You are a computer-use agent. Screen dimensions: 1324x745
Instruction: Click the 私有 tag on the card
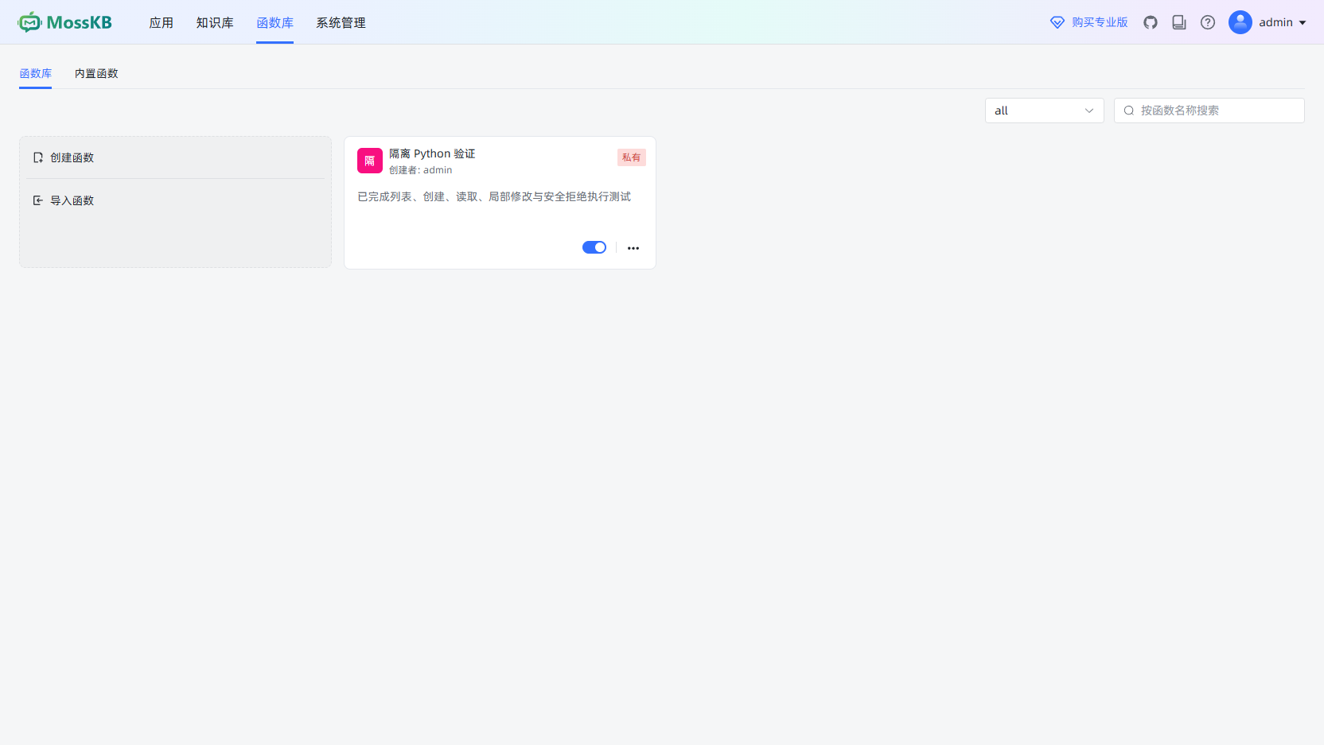pyautogui.click(x=632, y=157)
